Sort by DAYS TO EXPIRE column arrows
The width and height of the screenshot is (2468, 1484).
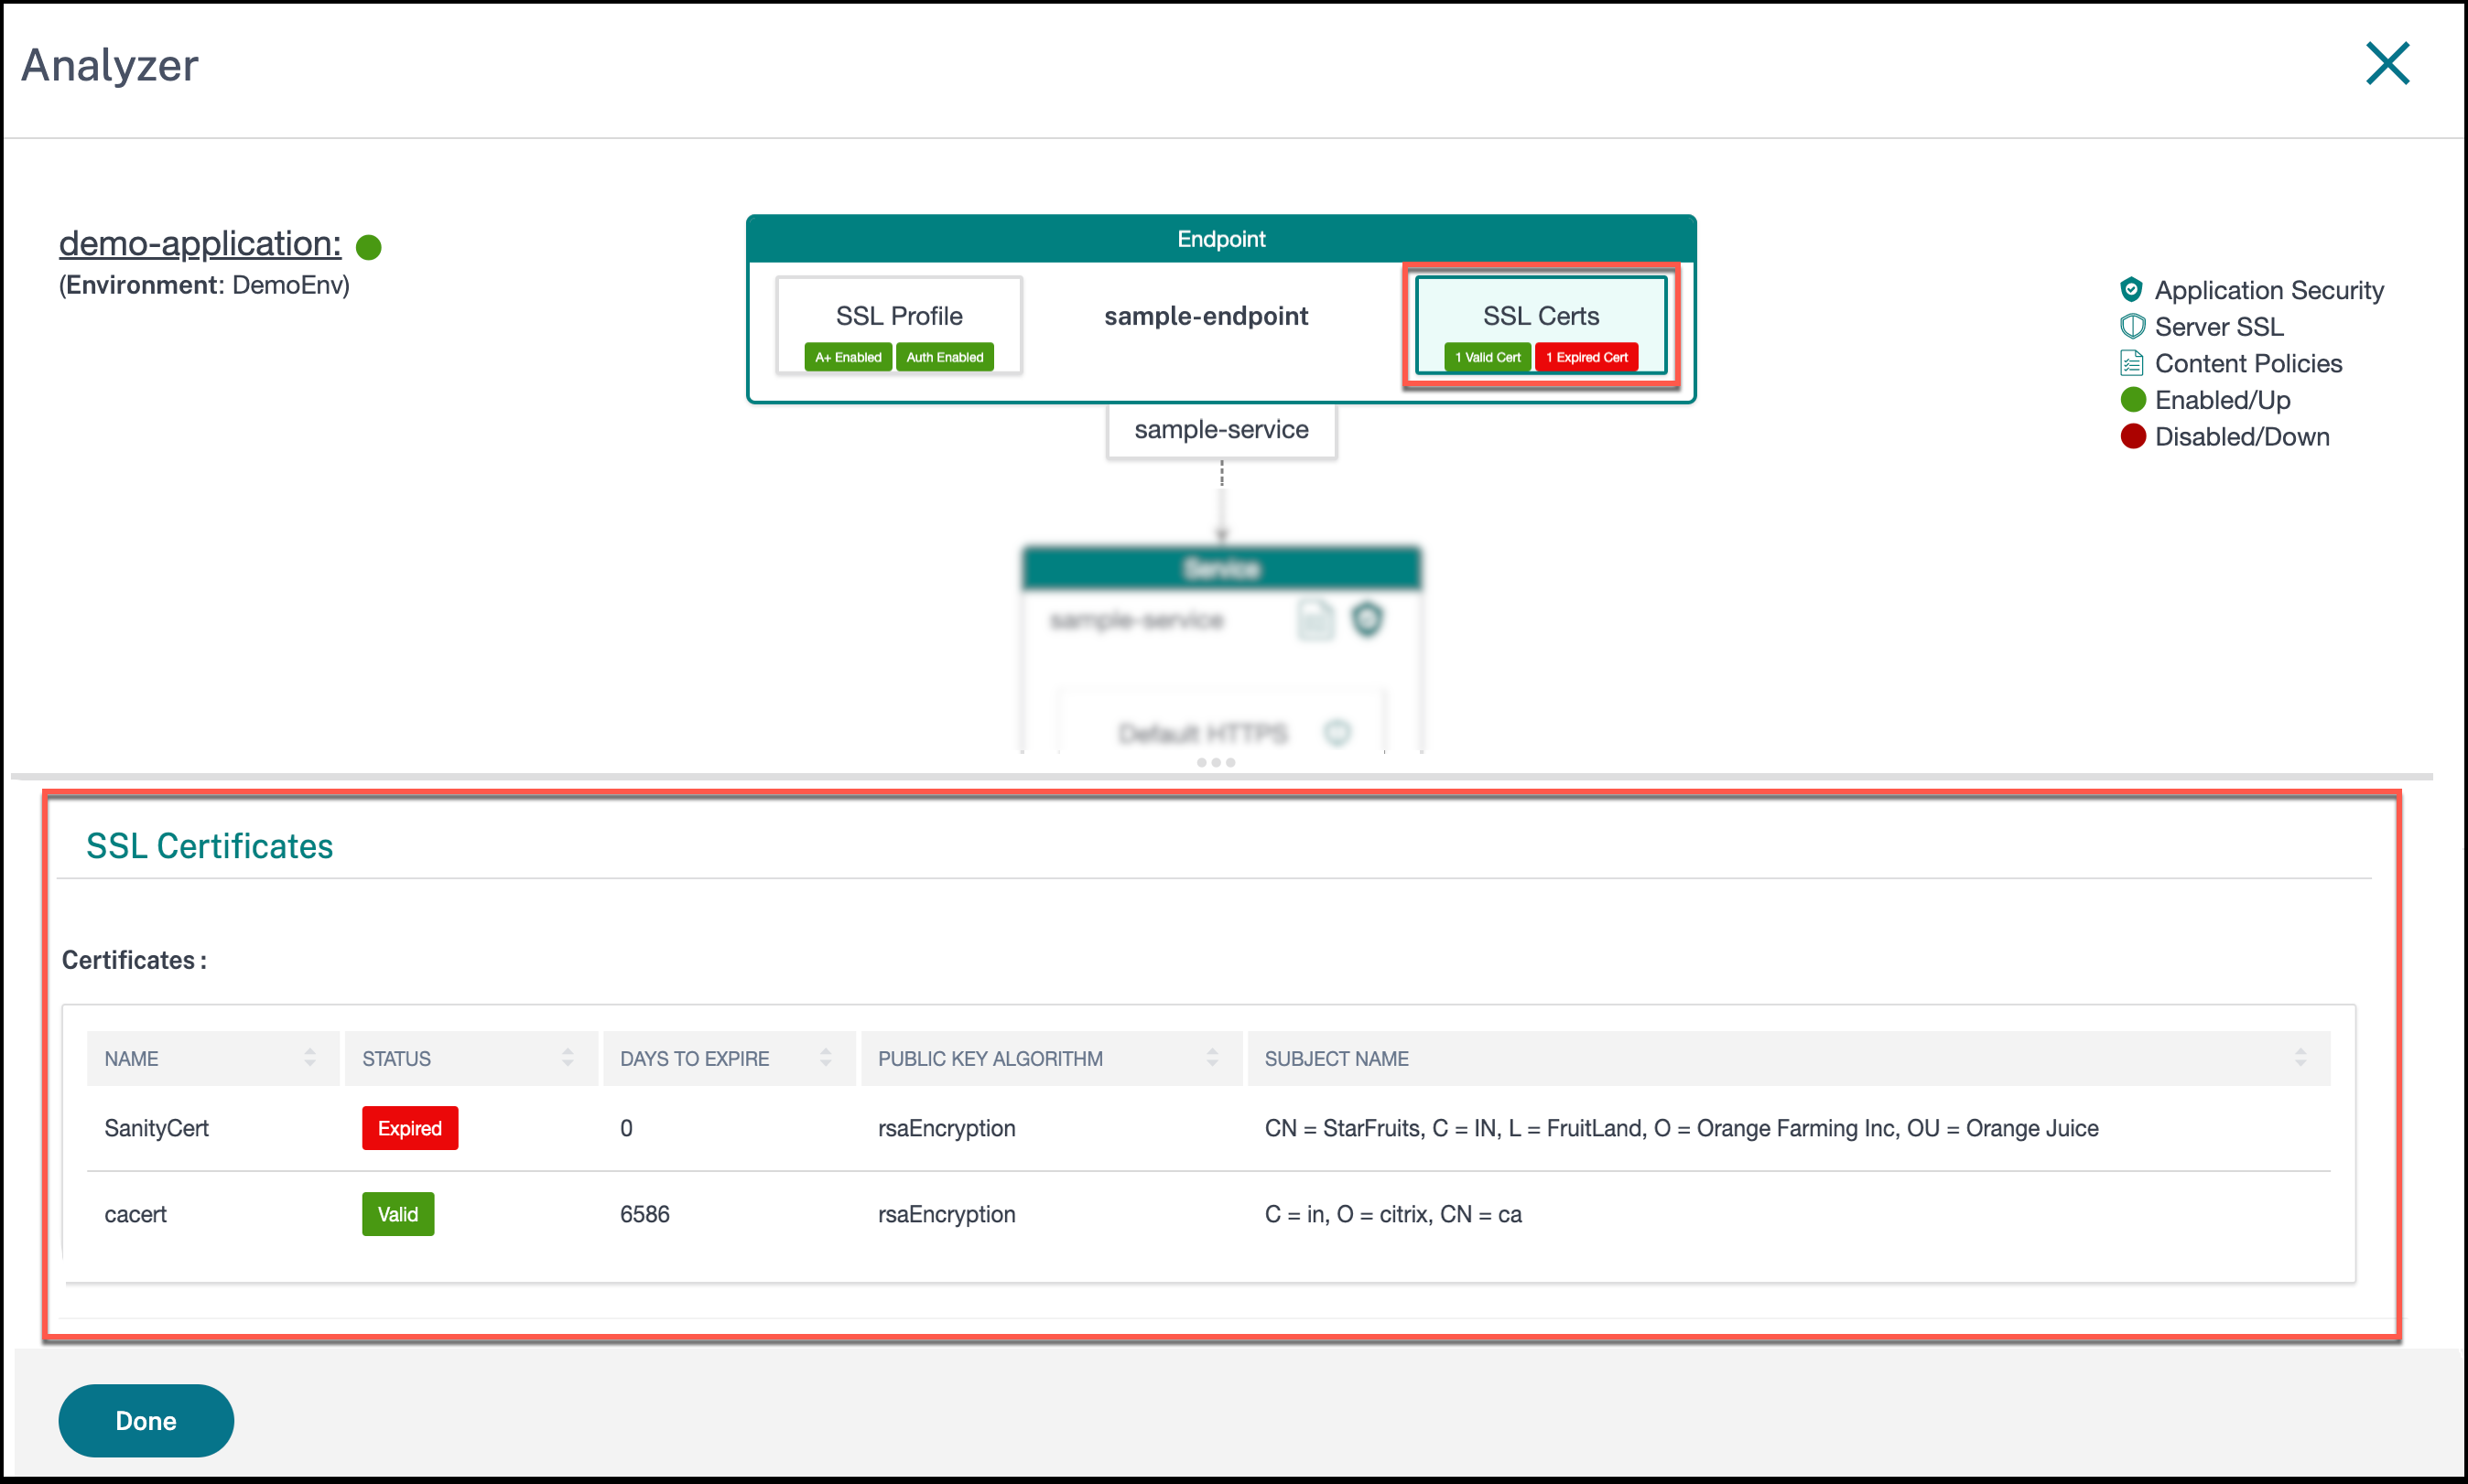(826, 1058)
